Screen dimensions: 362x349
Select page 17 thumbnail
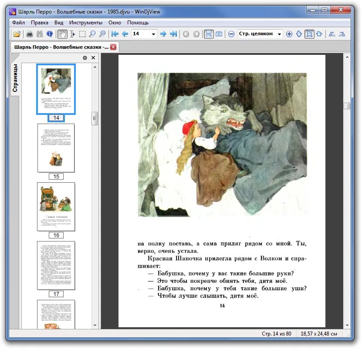(56, 265)
